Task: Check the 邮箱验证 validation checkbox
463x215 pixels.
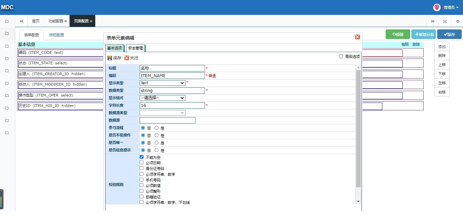Action: click(142, 197)
